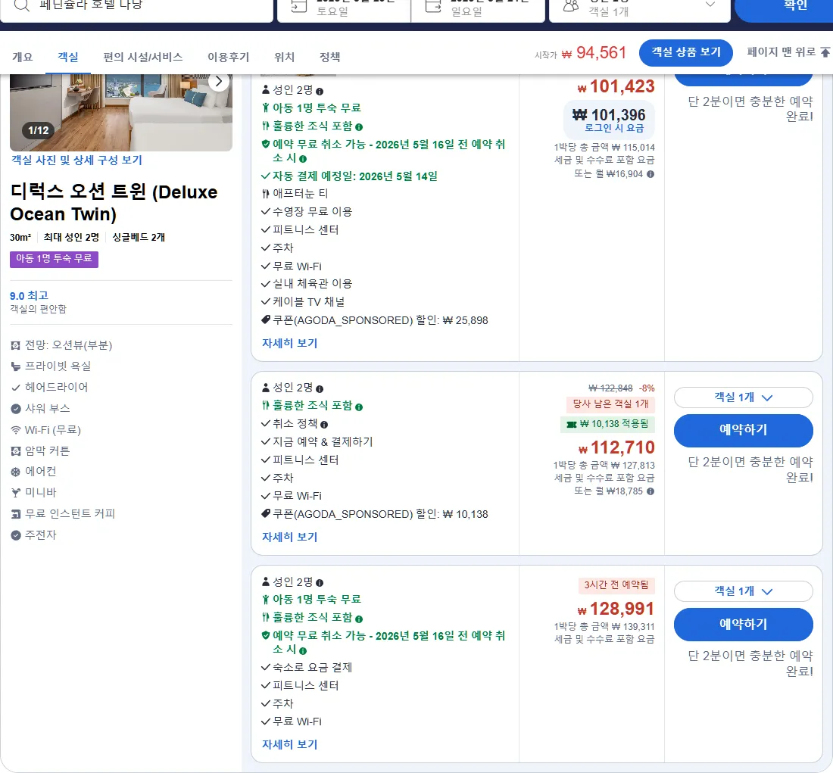Click the 전망: 오션뷰(부분) view icon
Viewport: 833px width, 773px height.
tap(15, 346)
